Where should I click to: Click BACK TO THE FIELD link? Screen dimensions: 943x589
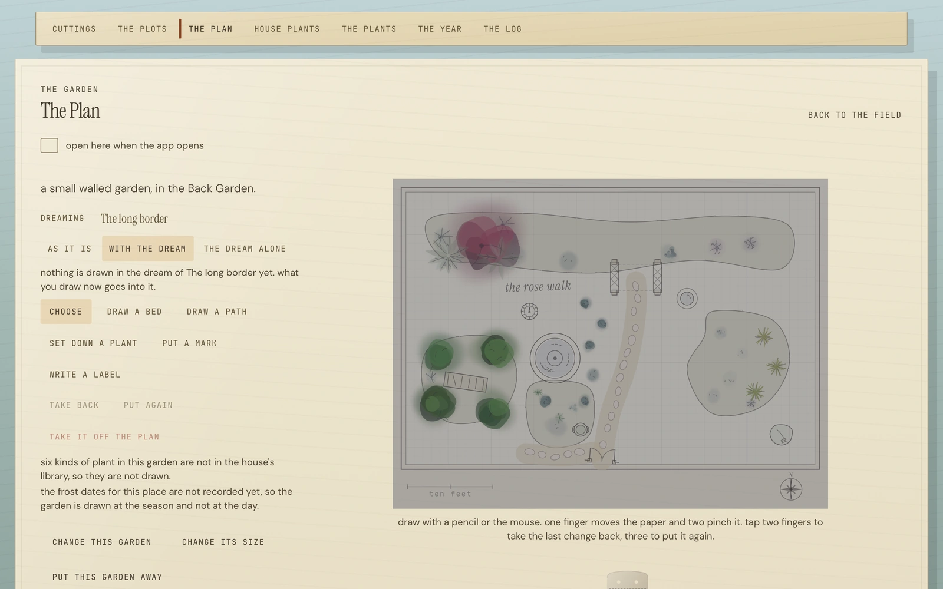coord(855,115)
